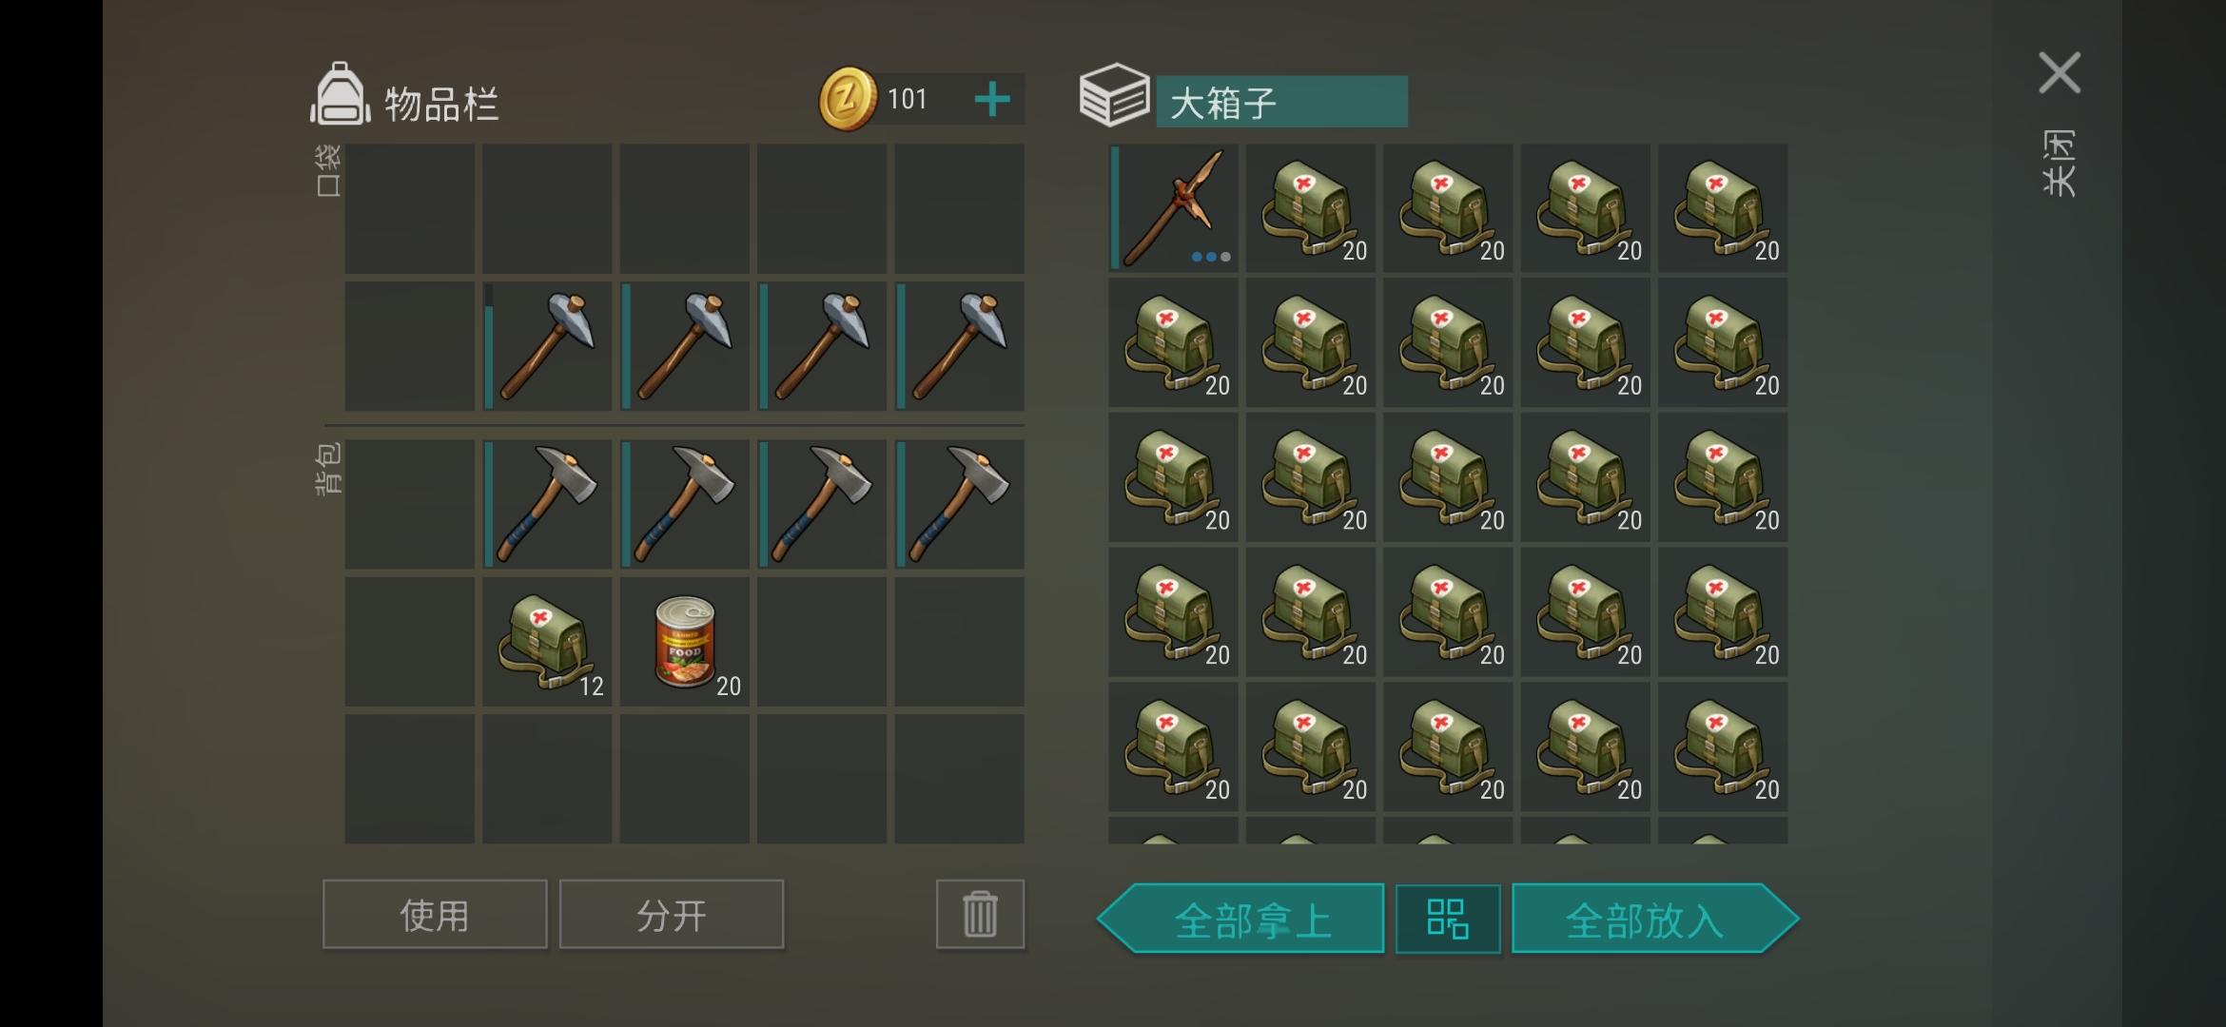2226x1027 pixels.
Task: Tap the crate icon beside 大箱子
Action: pyautogui.click(x=1114, y=95)
